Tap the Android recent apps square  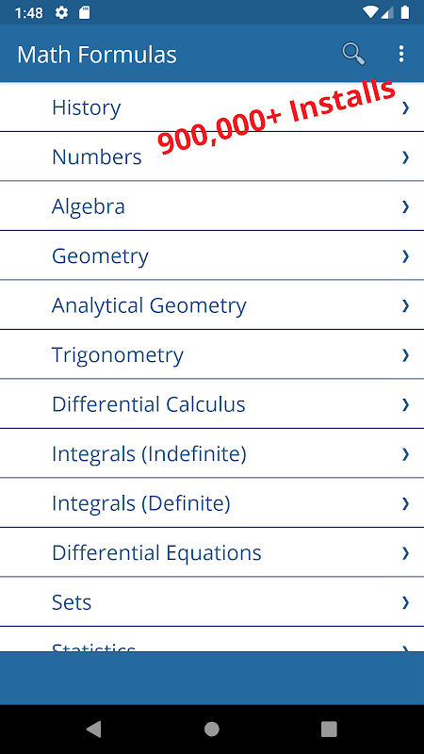pyautogui.click(x=329, y=729)
